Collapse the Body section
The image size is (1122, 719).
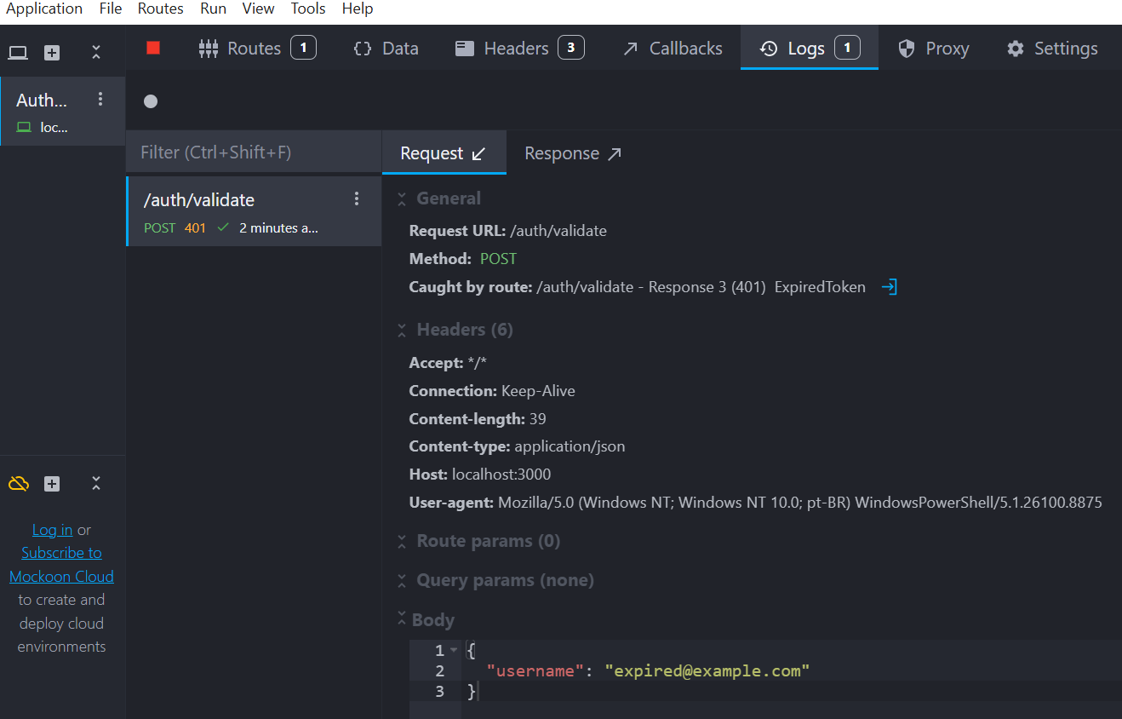tap(402, 619)
